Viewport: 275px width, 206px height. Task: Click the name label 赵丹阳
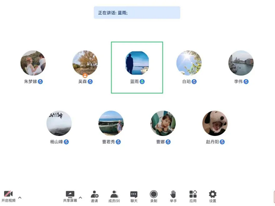[212, 142]
